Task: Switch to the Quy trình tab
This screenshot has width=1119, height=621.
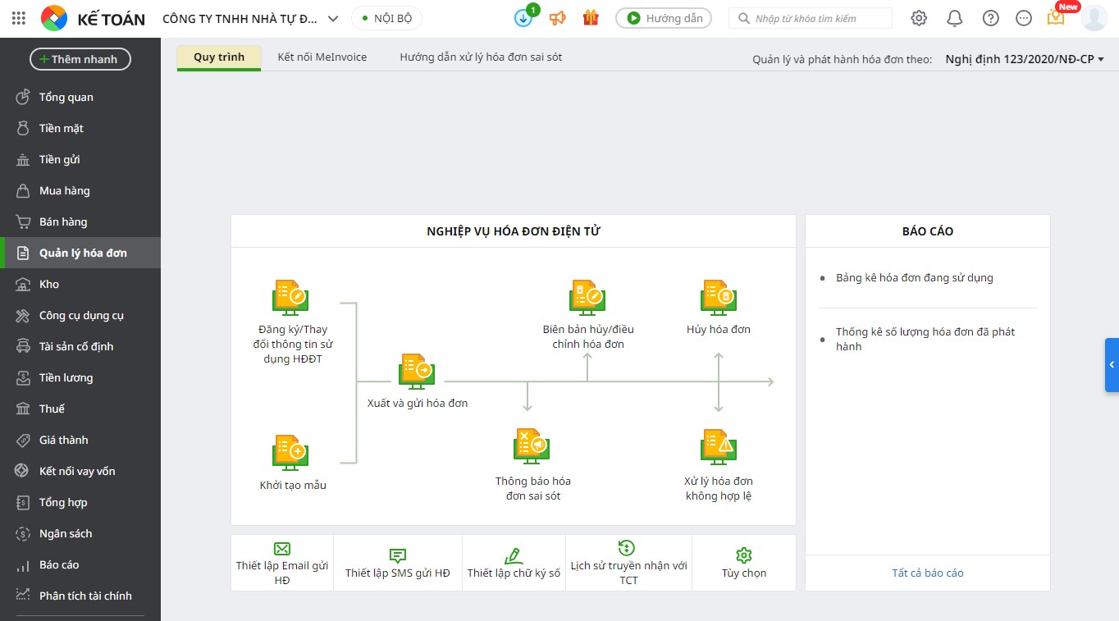Action: (x=219, y=57)
